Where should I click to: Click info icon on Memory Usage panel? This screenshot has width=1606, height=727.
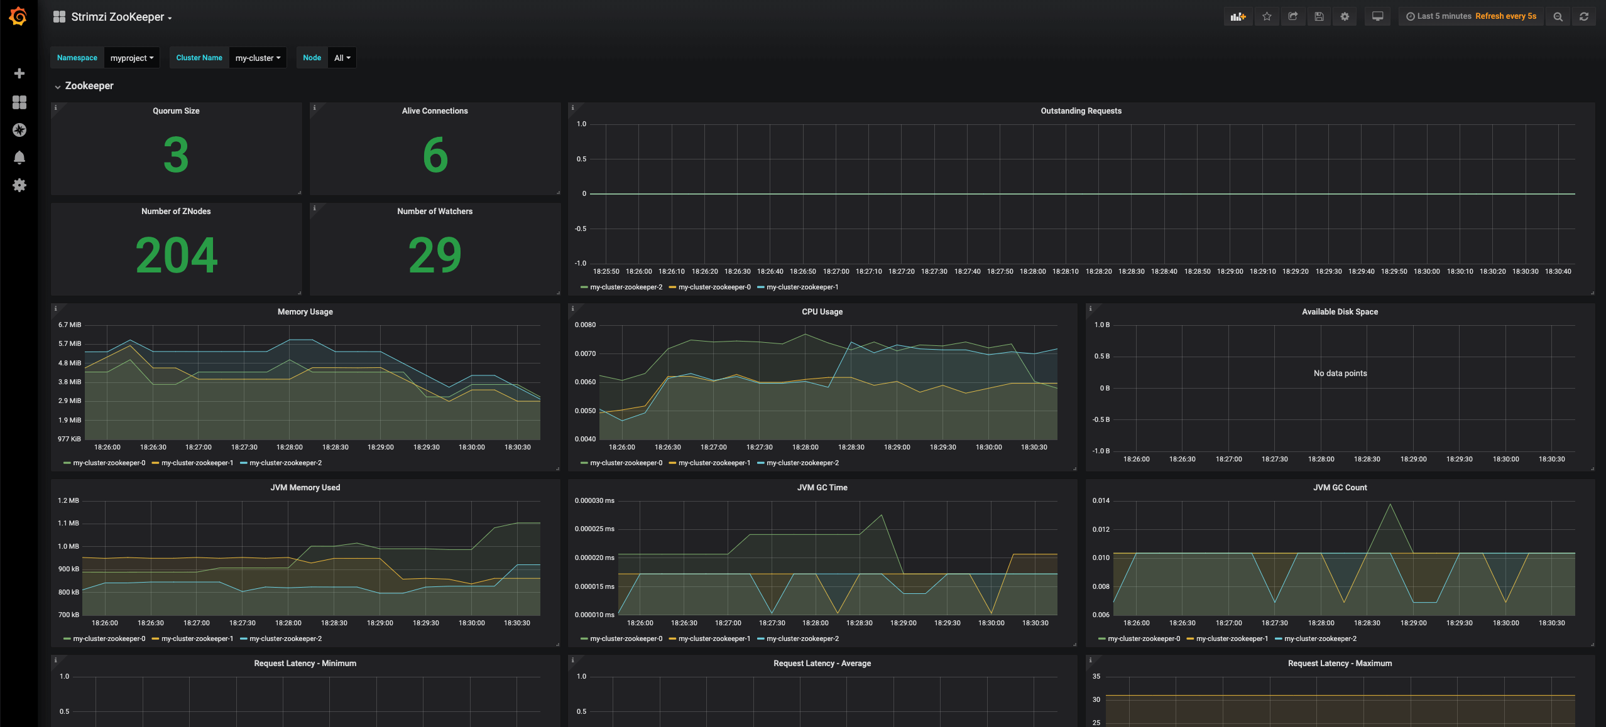click(x=55, y=308)
